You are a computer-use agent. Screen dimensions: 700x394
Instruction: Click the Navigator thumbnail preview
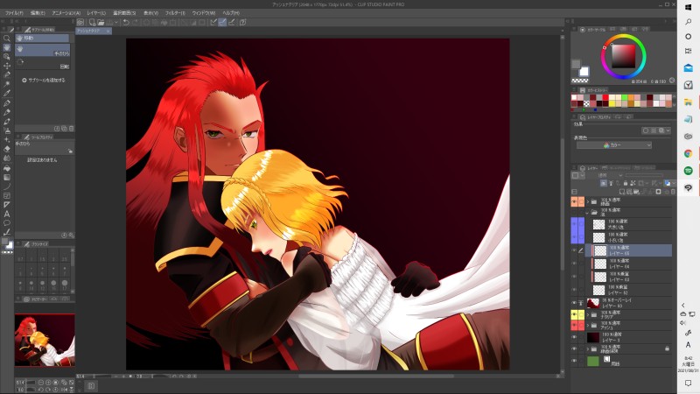45,341
